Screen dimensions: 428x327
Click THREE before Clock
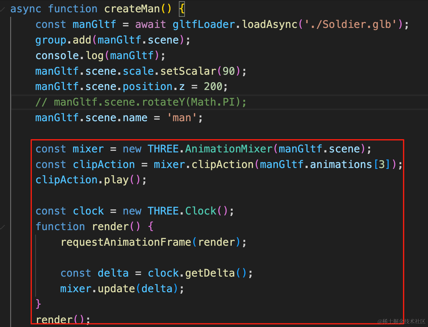(x=163, y=211)
